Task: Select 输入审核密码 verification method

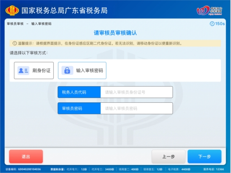Action: click(82, 71)
